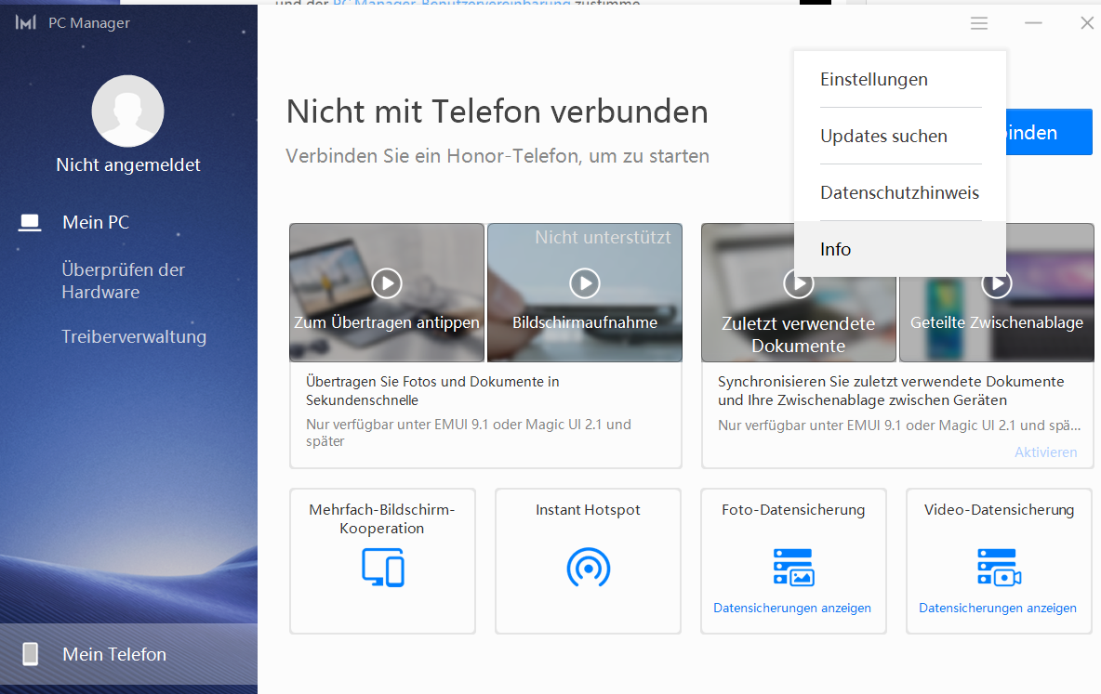Click the Nicht unterstützt label
Viewport: 1101px width, 694px height.
pyautogui.click(x=603, y=237)
